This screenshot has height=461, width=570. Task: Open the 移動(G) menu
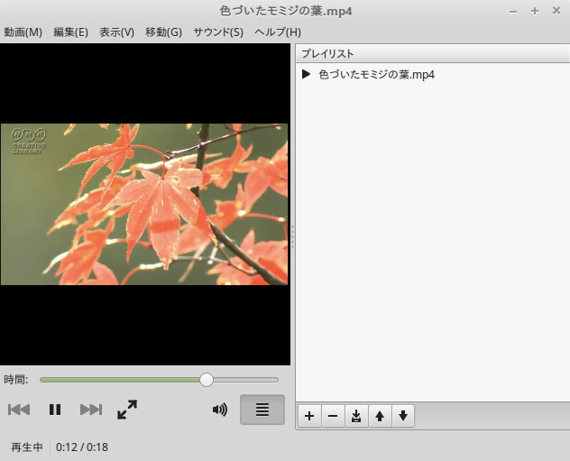tap(163, 32)
